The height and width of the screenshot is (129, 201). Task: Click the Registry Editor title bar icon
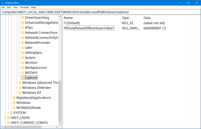(3, 3)
